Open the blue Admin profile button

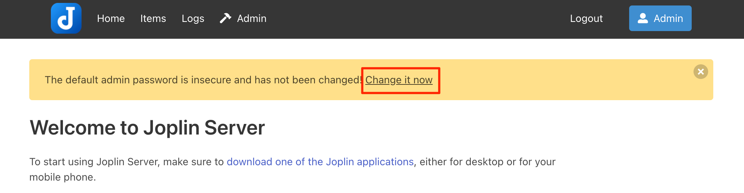click(660, 18)
